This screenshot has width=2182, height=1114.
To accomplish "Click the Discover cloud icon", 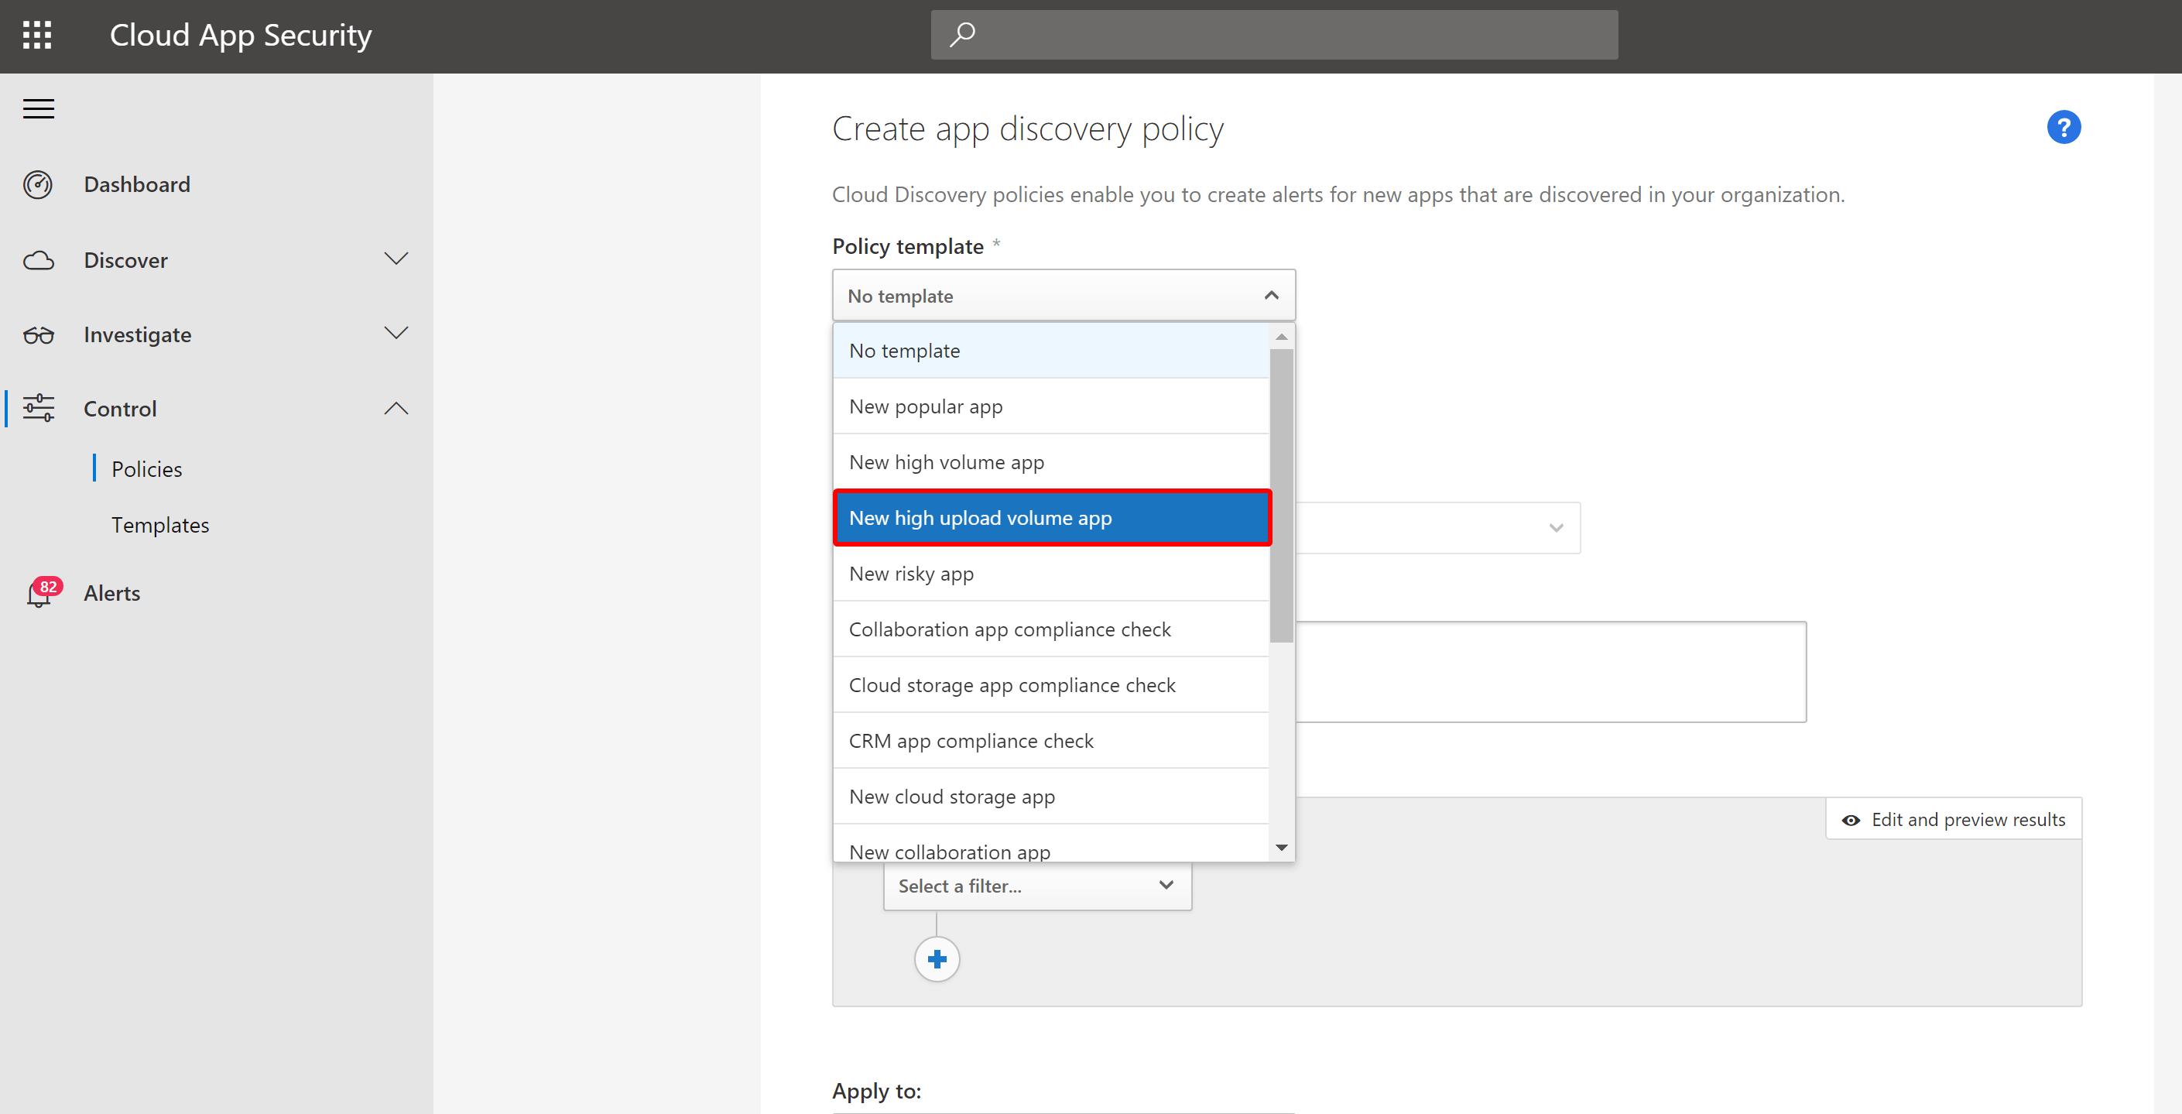I will pyautogui.click(x=38, y=260).
